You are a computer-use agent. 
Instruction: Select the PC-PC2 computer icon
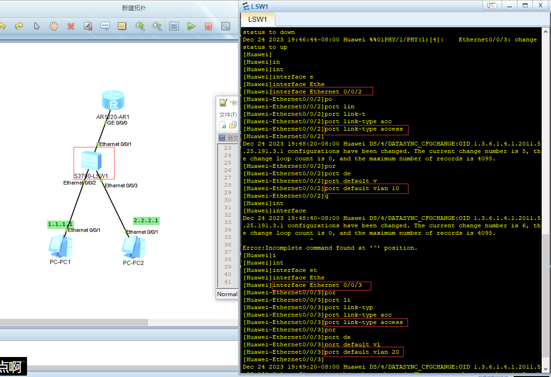[x=134, y=248]
